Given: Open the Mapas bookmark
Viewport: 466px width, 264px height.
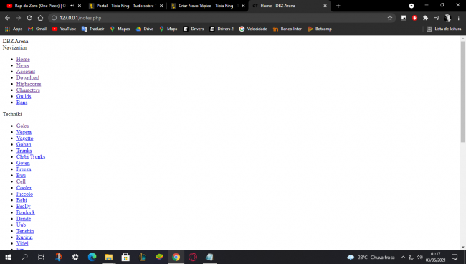Looking at the screenshot, I should pyautogui.click(x=120, y=29).
